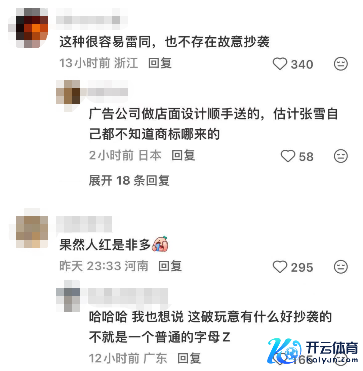This screenshot has width=363, height=371.
Task: Reply to the 日本 user's comment
Action: pyautogui.click(x=183, y=155)
